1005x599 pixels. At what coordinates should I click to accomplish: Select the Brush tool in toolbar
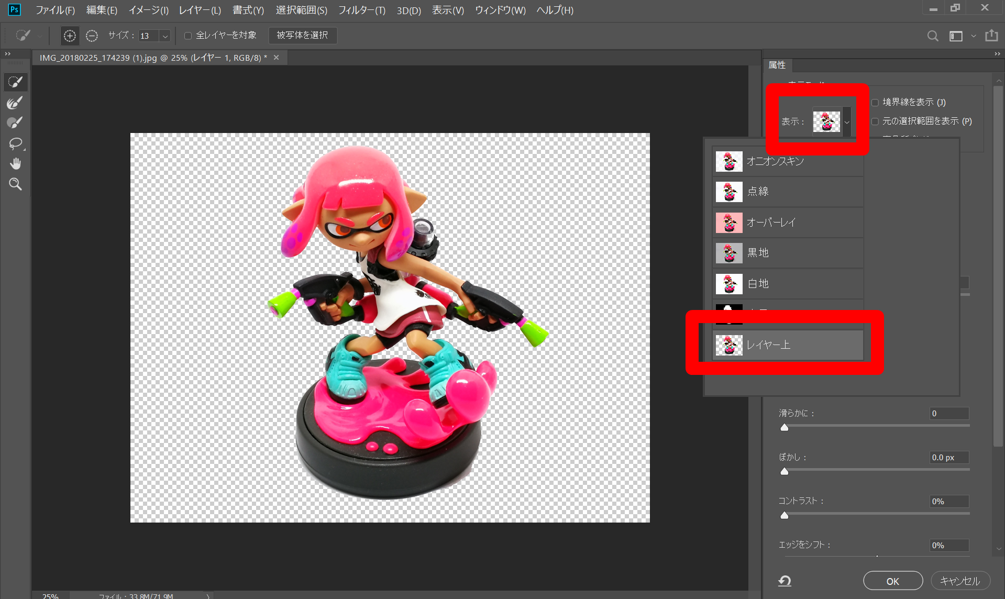click(x=15, y=123)
